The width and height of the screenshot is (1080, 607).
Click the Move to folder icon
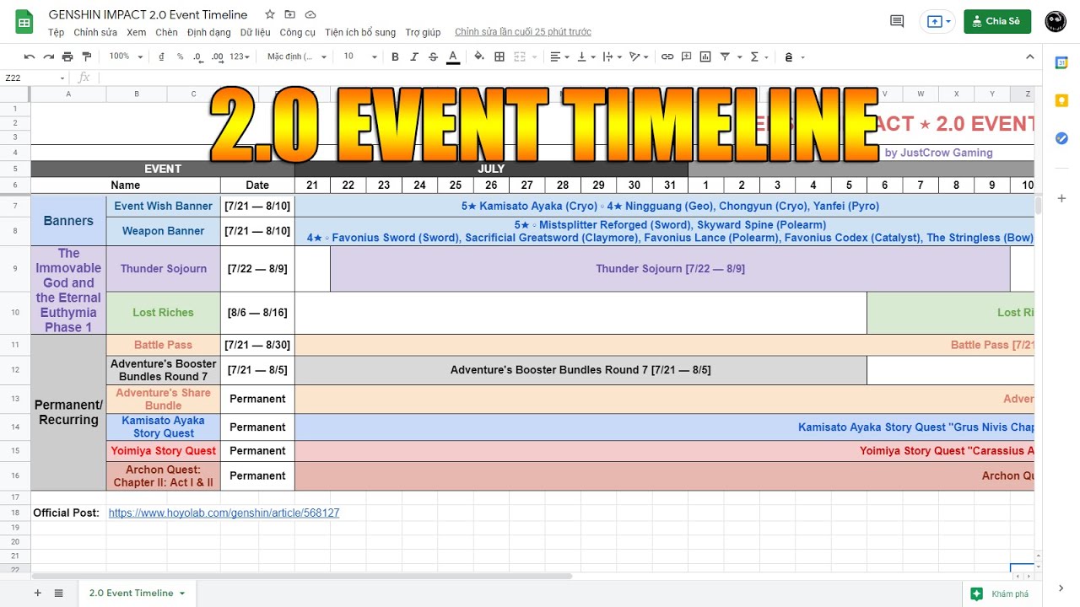click(290, 14)
